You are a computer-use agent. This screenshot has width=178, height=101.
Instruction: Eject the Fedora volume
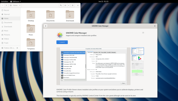pos(17,48)
